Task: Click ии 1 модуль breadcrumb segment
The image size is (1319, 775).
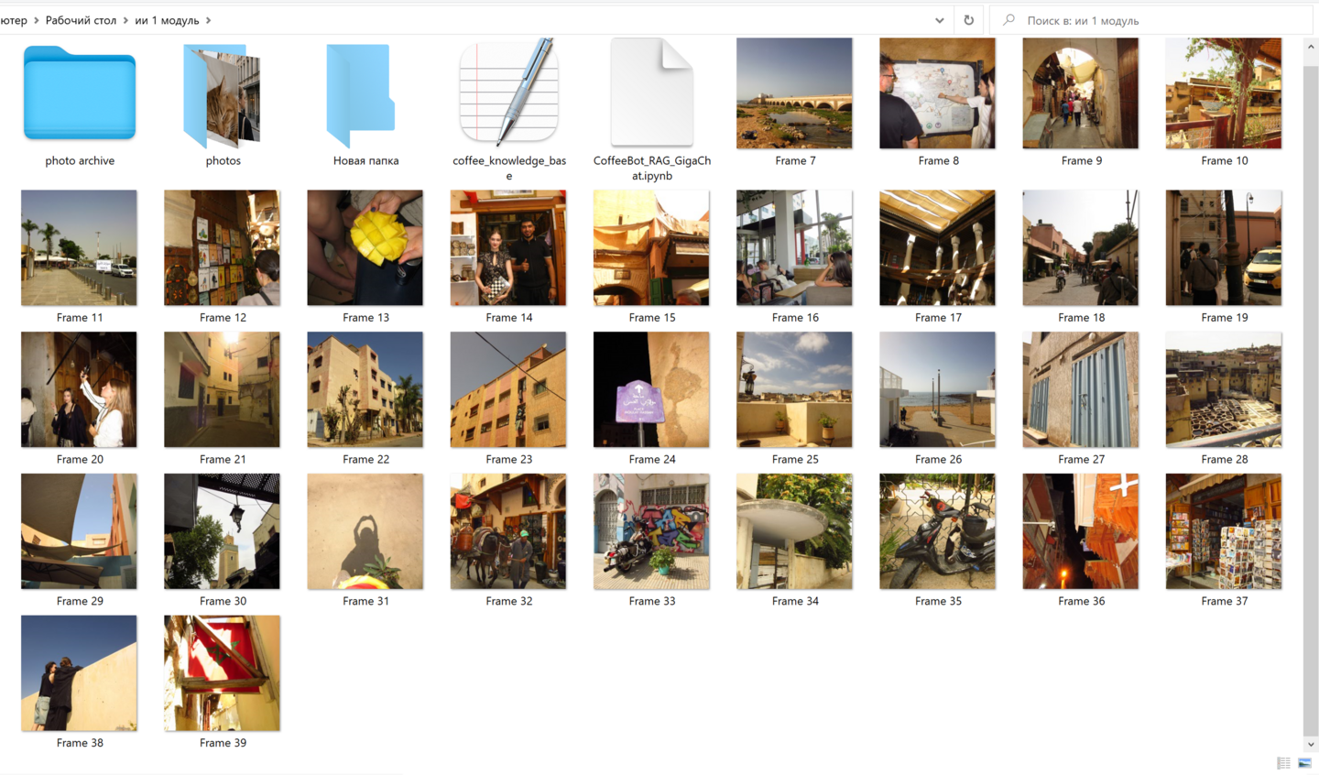Action: point(167,20)
